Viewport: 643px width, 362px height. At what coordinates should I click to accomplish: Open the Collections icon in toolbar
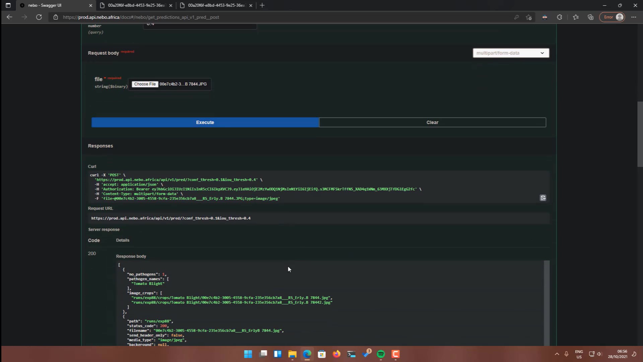point(590,17)
